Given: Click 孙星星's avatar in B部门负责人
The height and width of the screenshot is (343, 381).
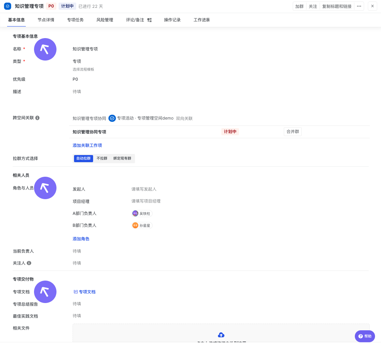Looking at the screenshot, I should [135, 225].
